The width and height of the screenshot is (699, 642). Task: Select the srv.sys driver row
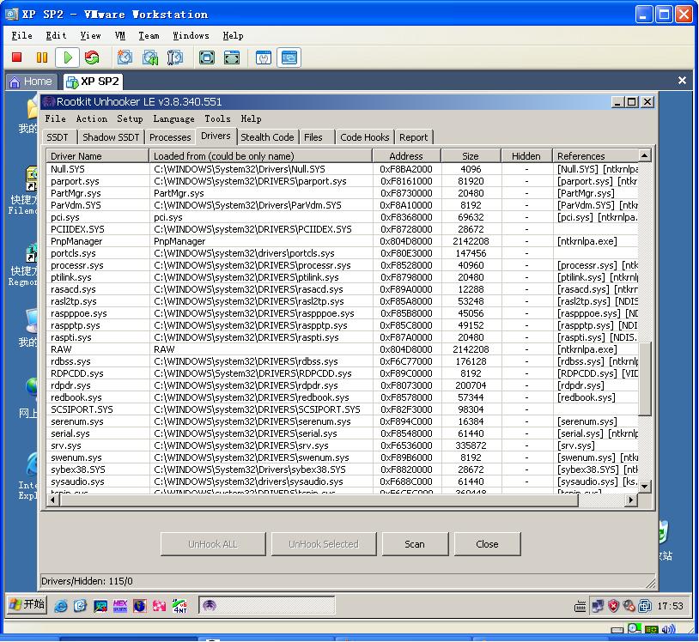343,445
